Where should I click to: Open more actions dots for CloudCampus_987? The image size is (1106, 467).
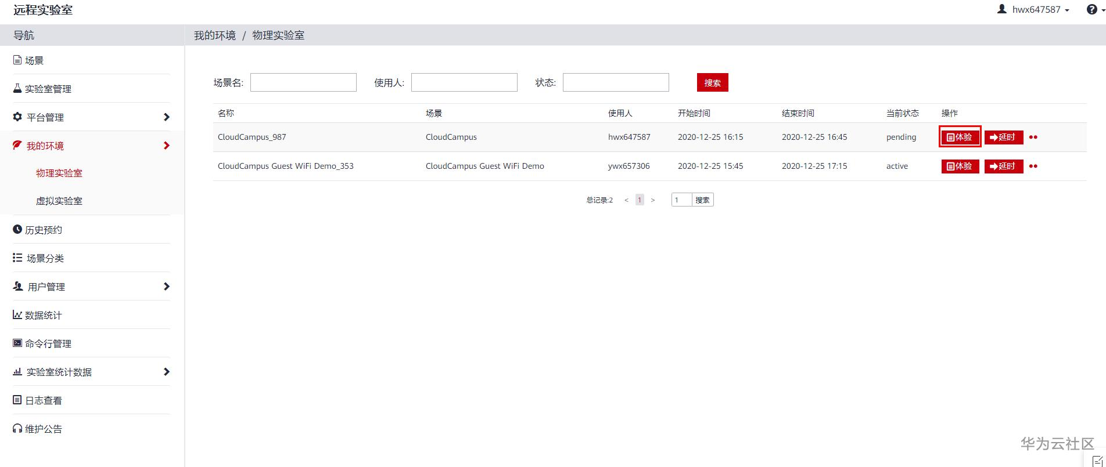[1033, 137]
